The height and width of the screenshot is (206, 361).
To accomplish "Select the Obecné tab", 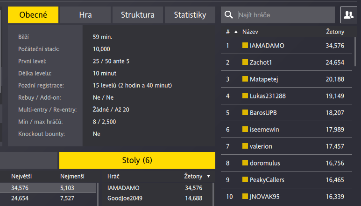I will click(33, 15).
